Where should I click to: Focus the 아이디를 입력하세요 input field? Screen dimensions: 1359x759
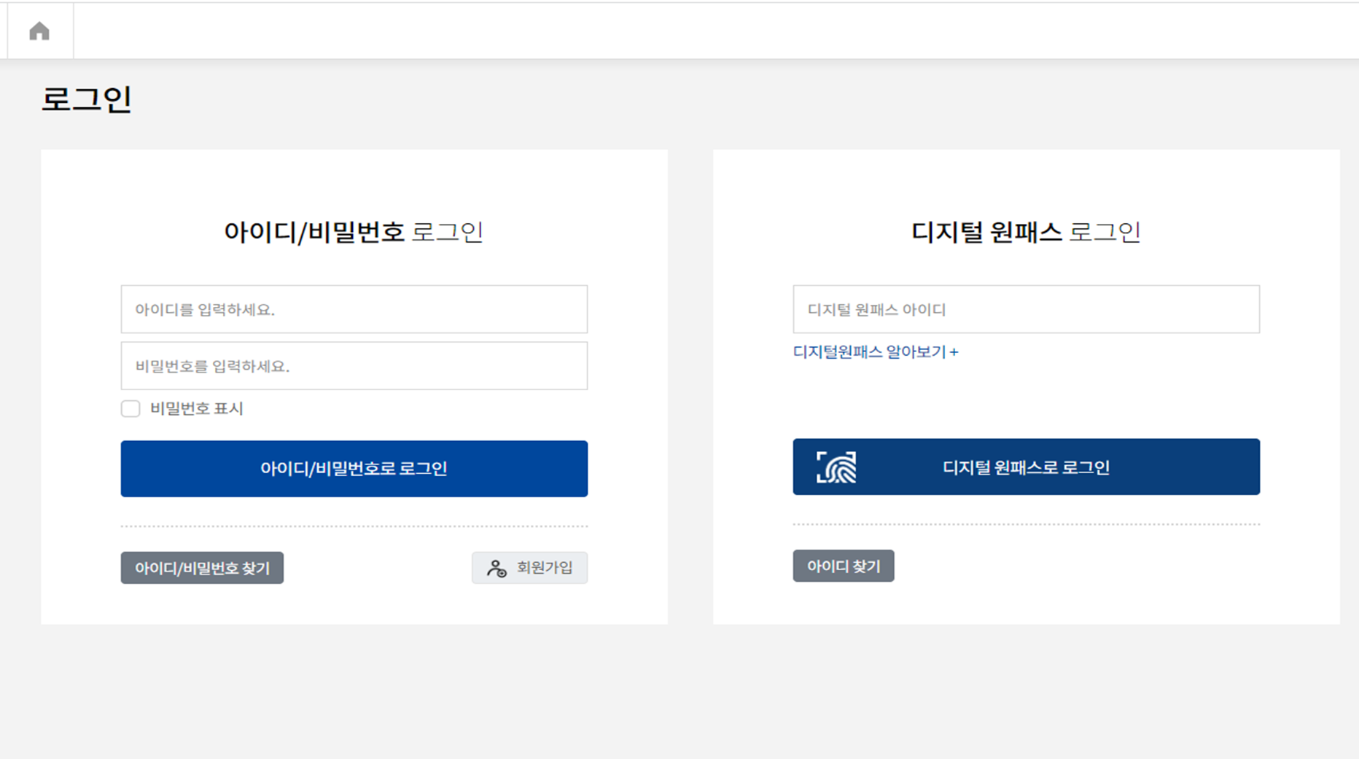pyautogui.click(x=354, y=309)
